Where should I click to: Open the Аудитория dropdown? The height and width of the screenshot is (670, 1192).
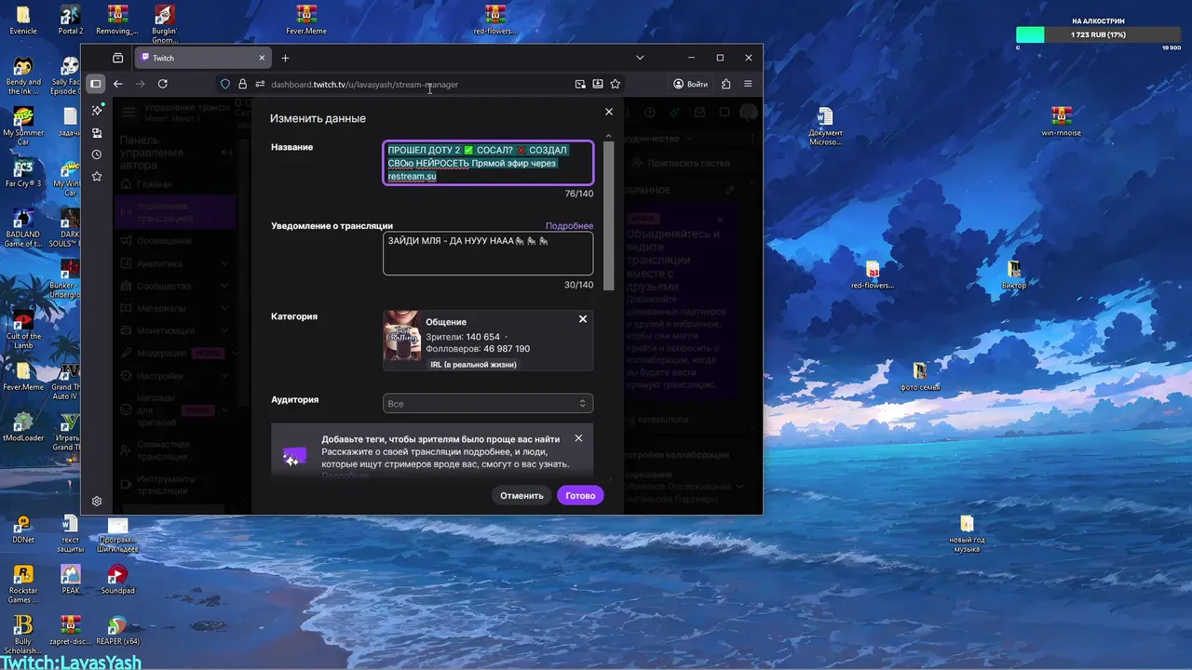(488, 404)
